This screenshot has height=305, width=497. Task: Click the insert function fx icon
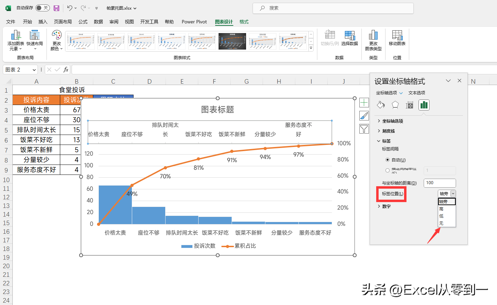click(x=66, y=70)
